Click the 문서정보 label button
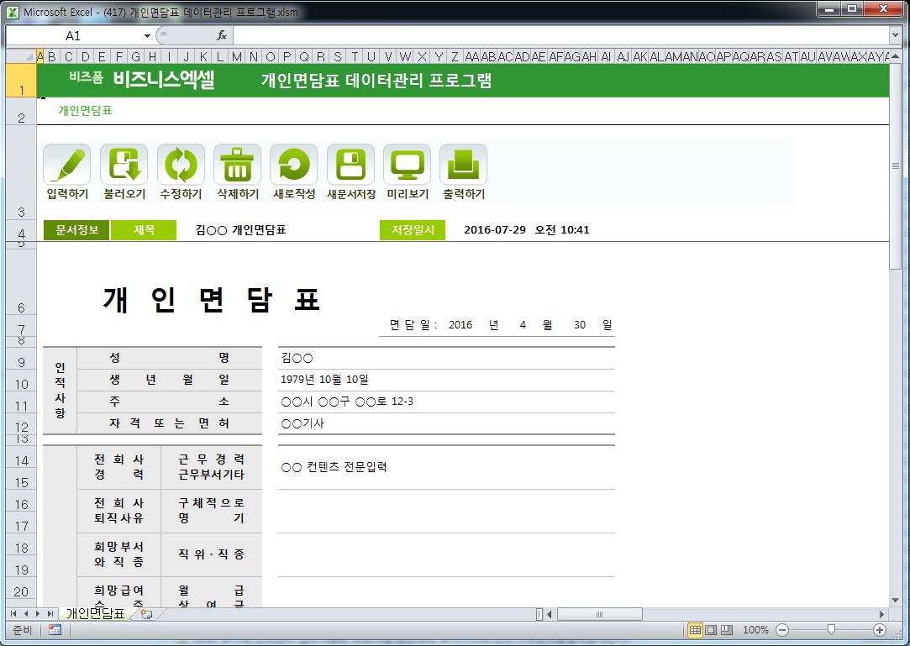The image size is (910, 646). 76,230
